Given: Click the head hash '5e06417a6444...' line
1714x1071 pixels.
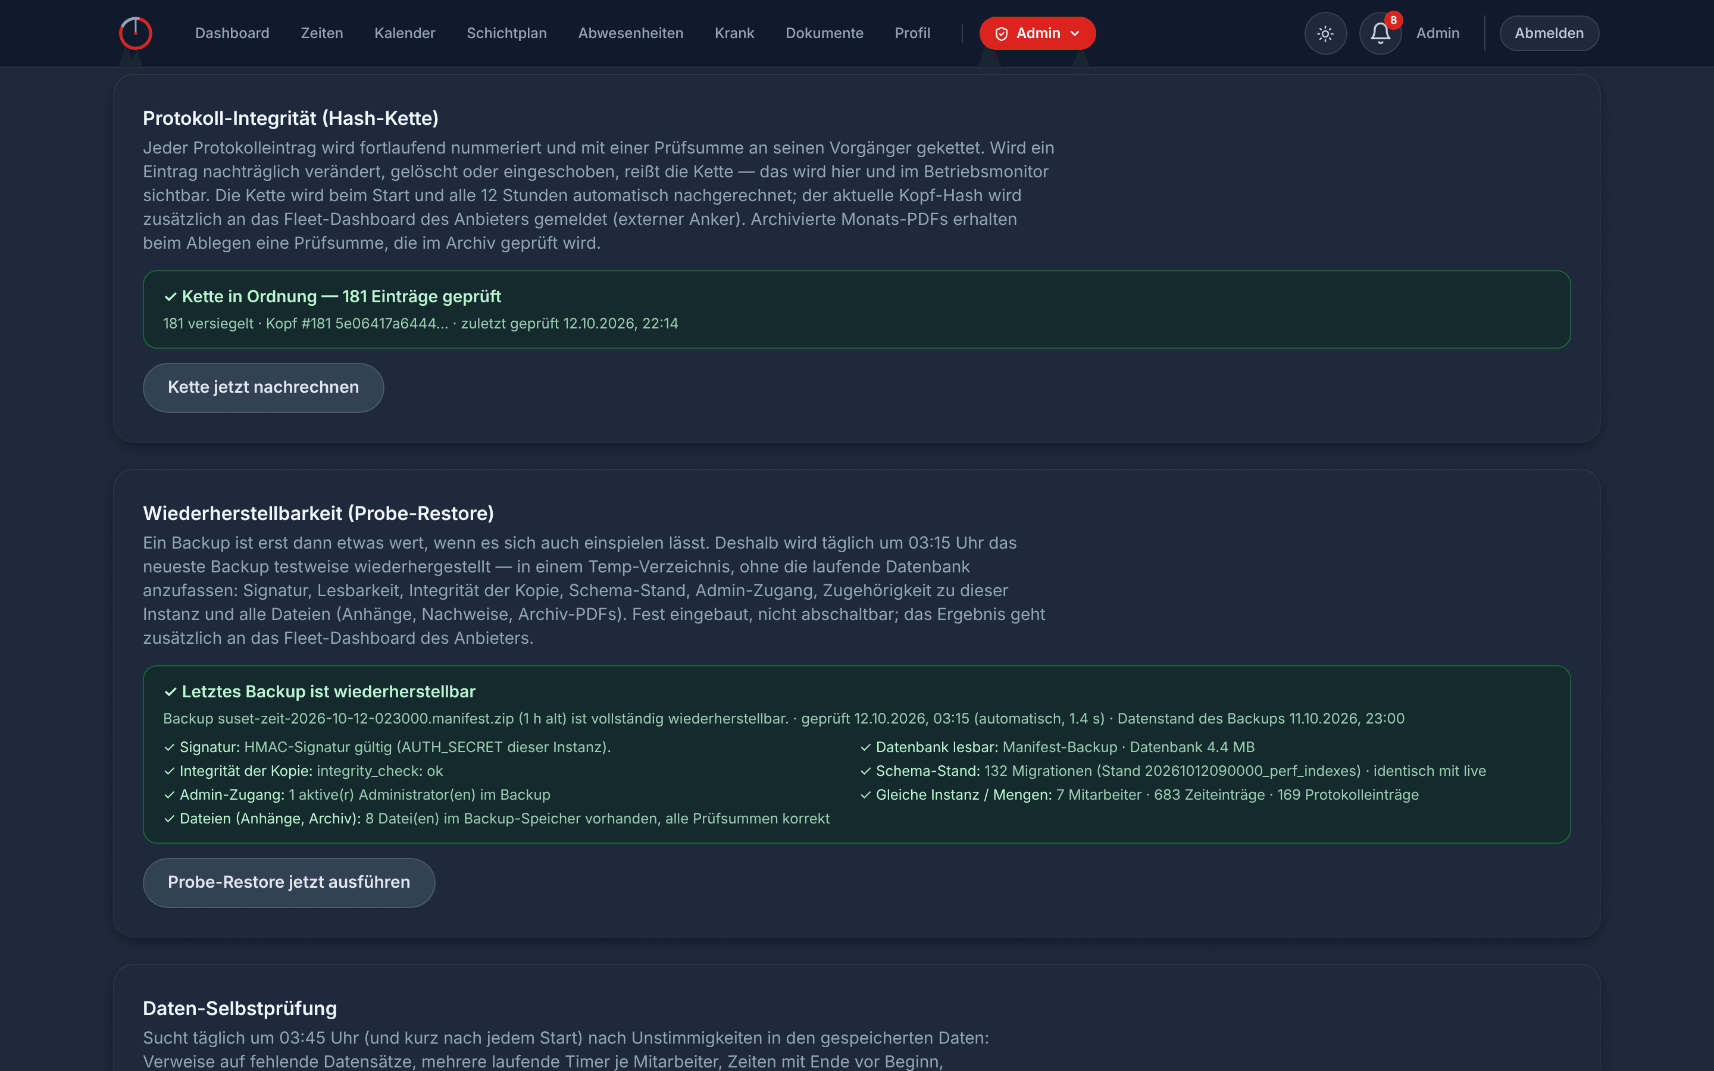Looking at the screenshot, I should pos(421,324).
